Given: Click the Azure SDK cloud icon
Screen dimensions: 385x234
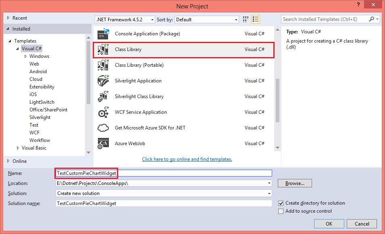Looking at the screenshot, I should point(103,128).
